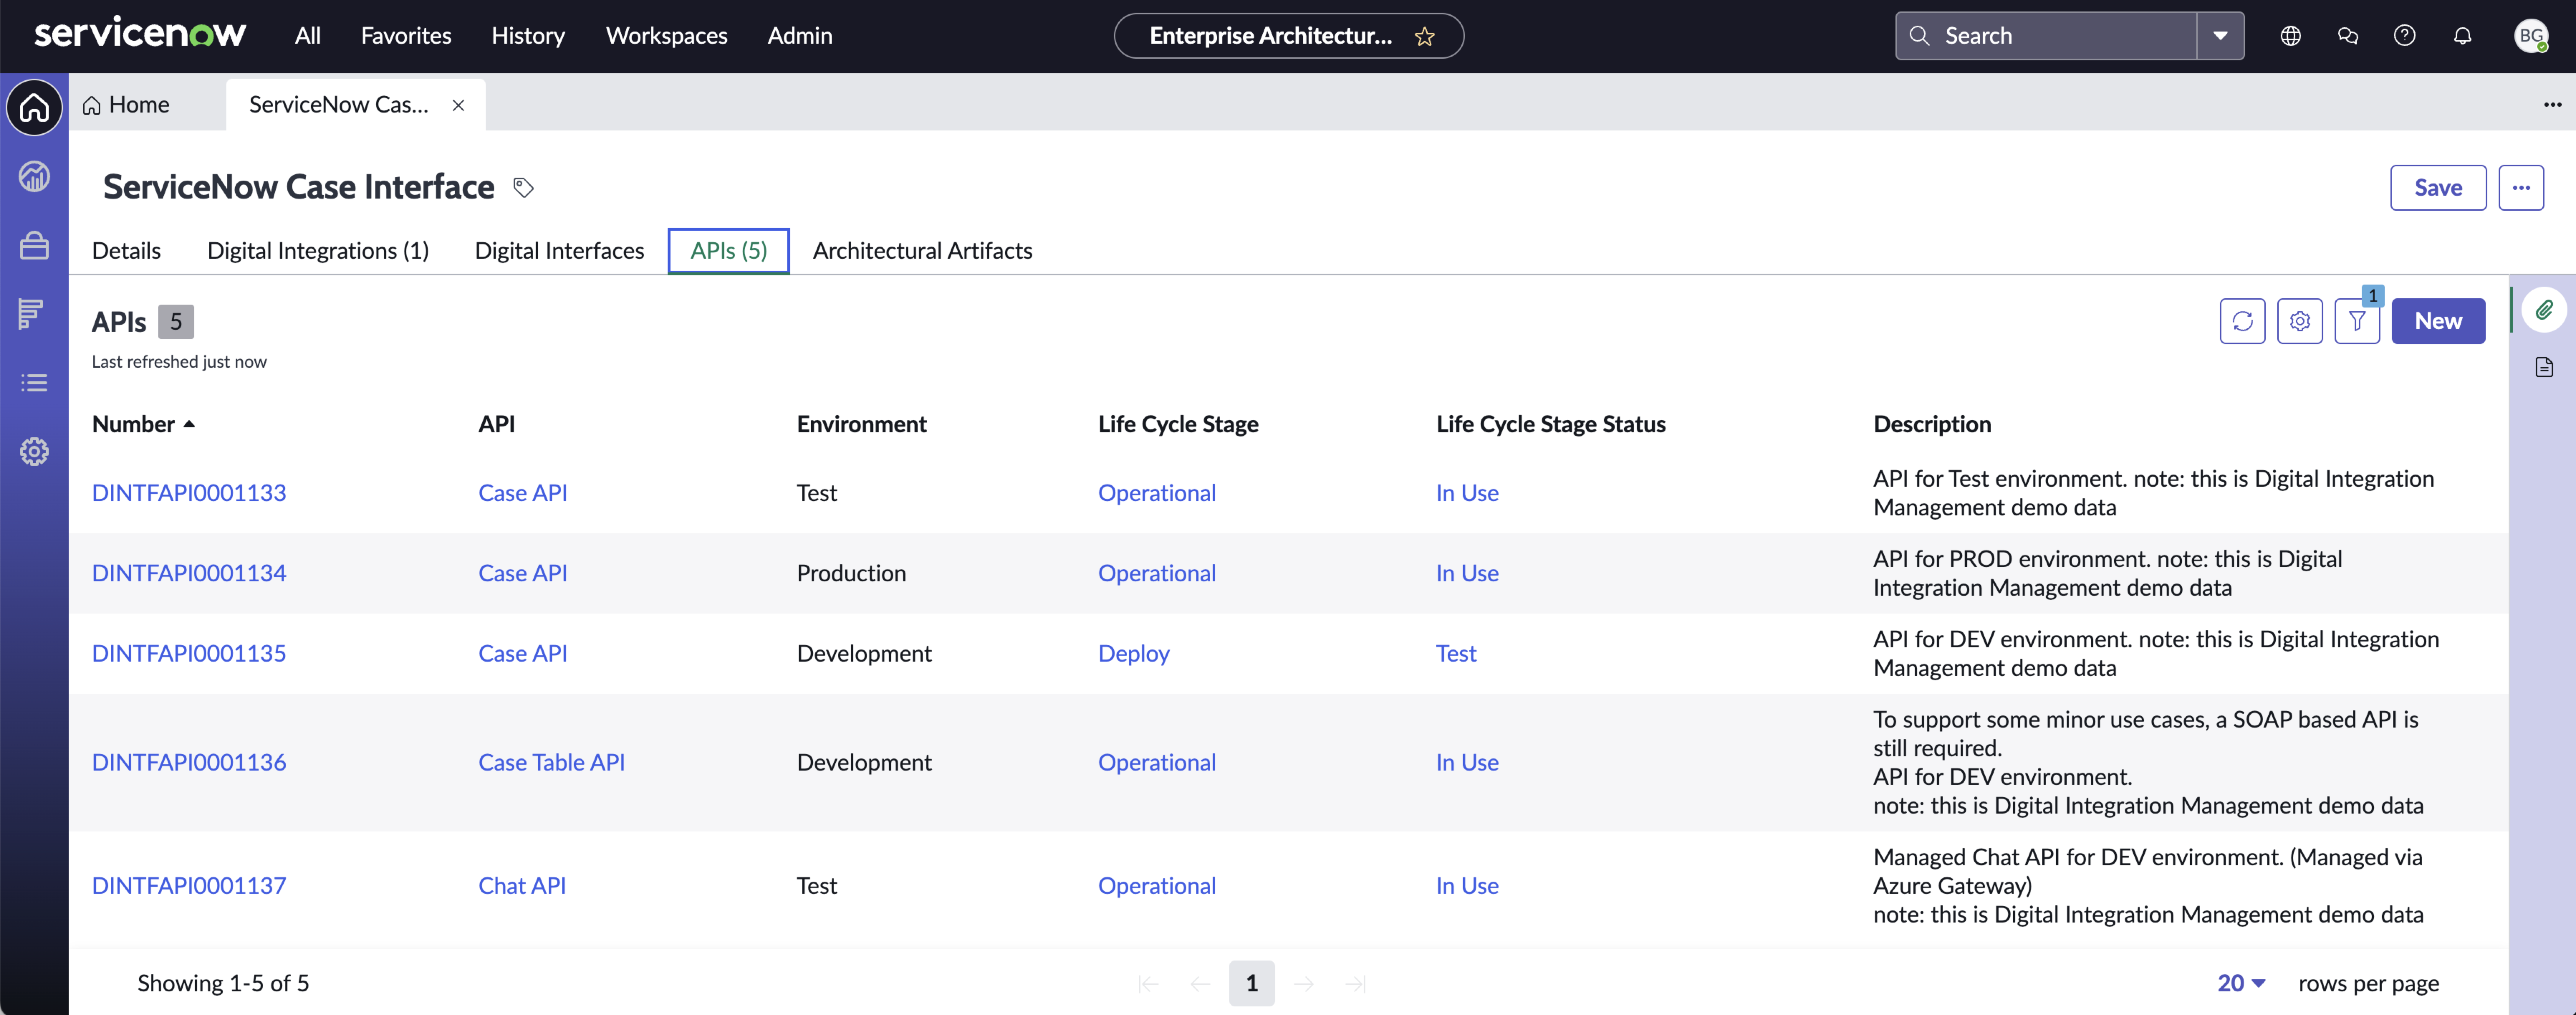Screen dimensions: 2576x1015
Task: Close the ServiceNow Case tab
Action: [x=458, y=105]
